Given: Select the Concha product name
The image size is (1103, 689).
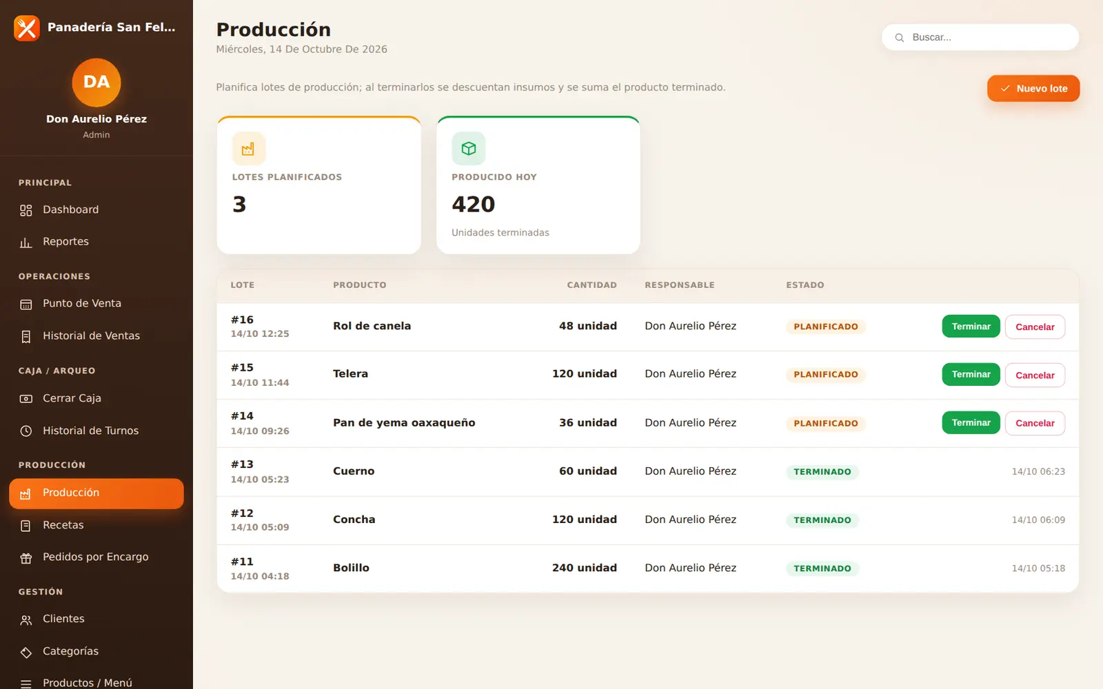Looking at the screenshot, I should click(x=354, y=520).
